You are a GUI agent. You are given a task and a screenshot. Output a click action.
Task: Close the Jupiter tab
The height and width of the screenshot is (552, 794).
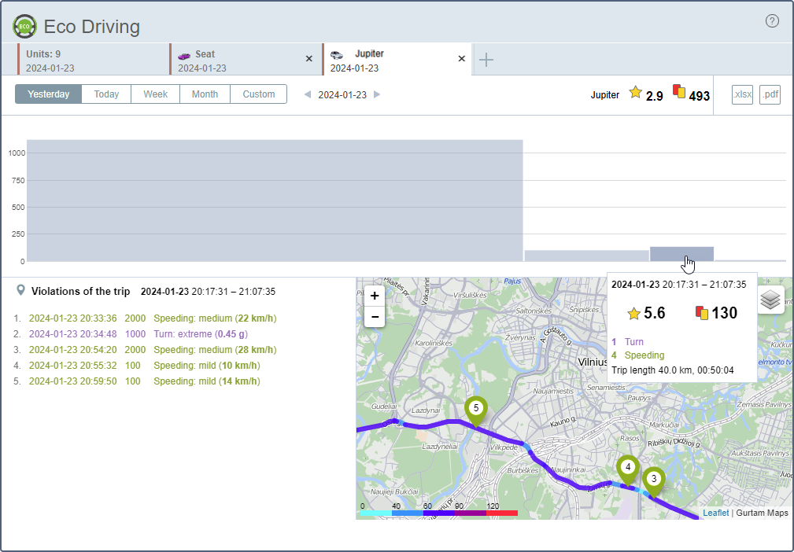point(462,59)
